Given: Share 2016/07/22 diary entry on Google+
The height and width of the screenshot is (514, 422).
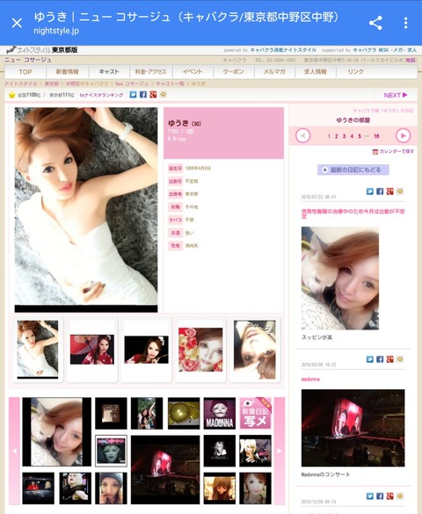Looking at the screenshot, I should click(x=389, y=192).
